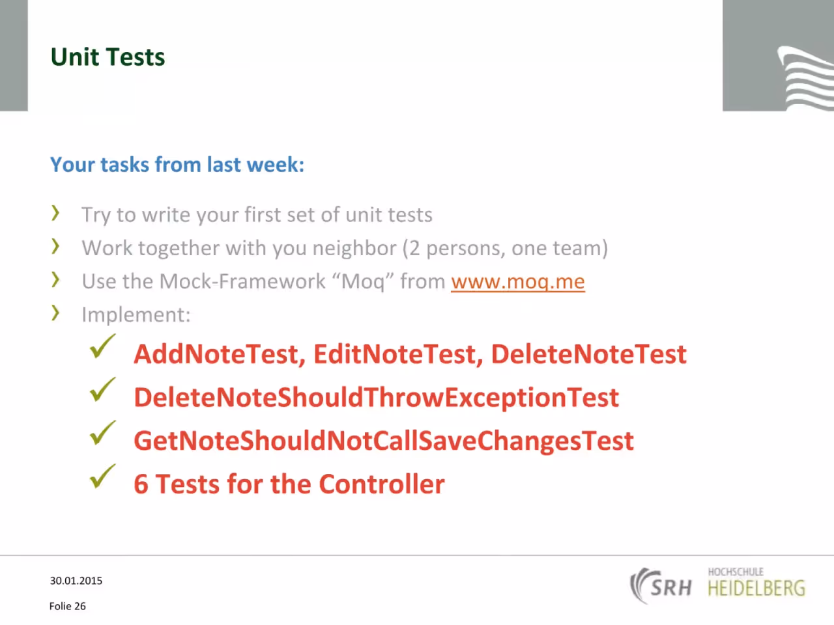This screenshot has height=625, width=834.
Task: Click the checkmark beside GetNoteShouldNotCallSaveChangesTest
Action: tap(102, 433)
